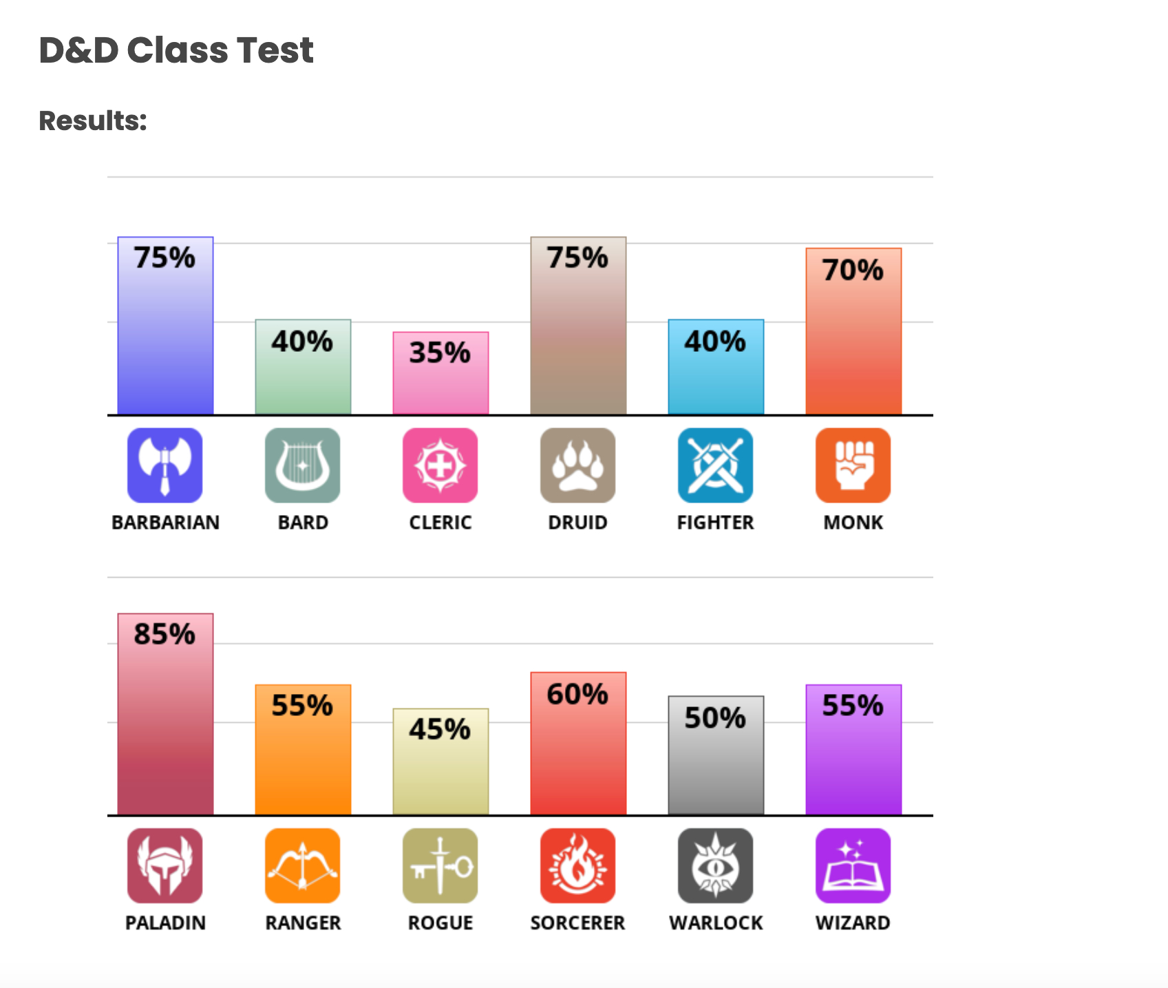
Task: Select the Bard lyre icon
Action: click(x=303, y=465)
